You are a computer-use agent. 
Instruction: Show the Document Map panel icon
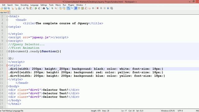click(x=82, y=8)
